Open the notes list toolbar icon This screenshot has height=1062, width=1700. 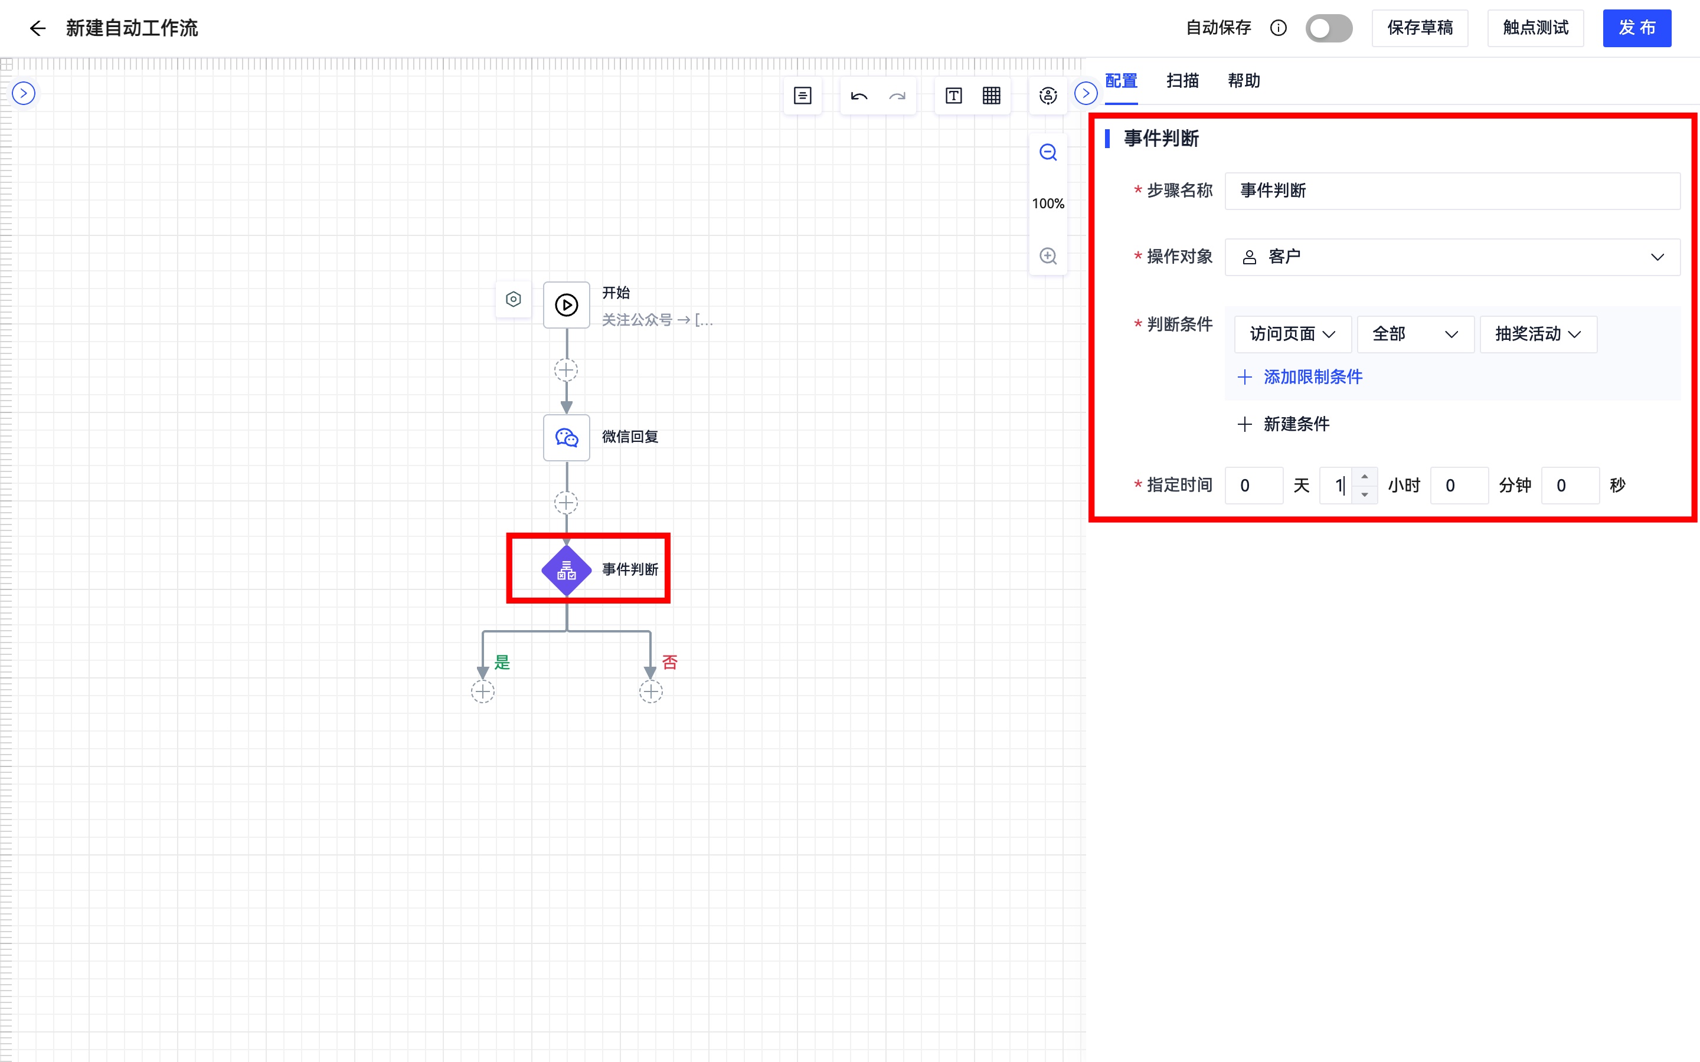[x=802, y=96]
